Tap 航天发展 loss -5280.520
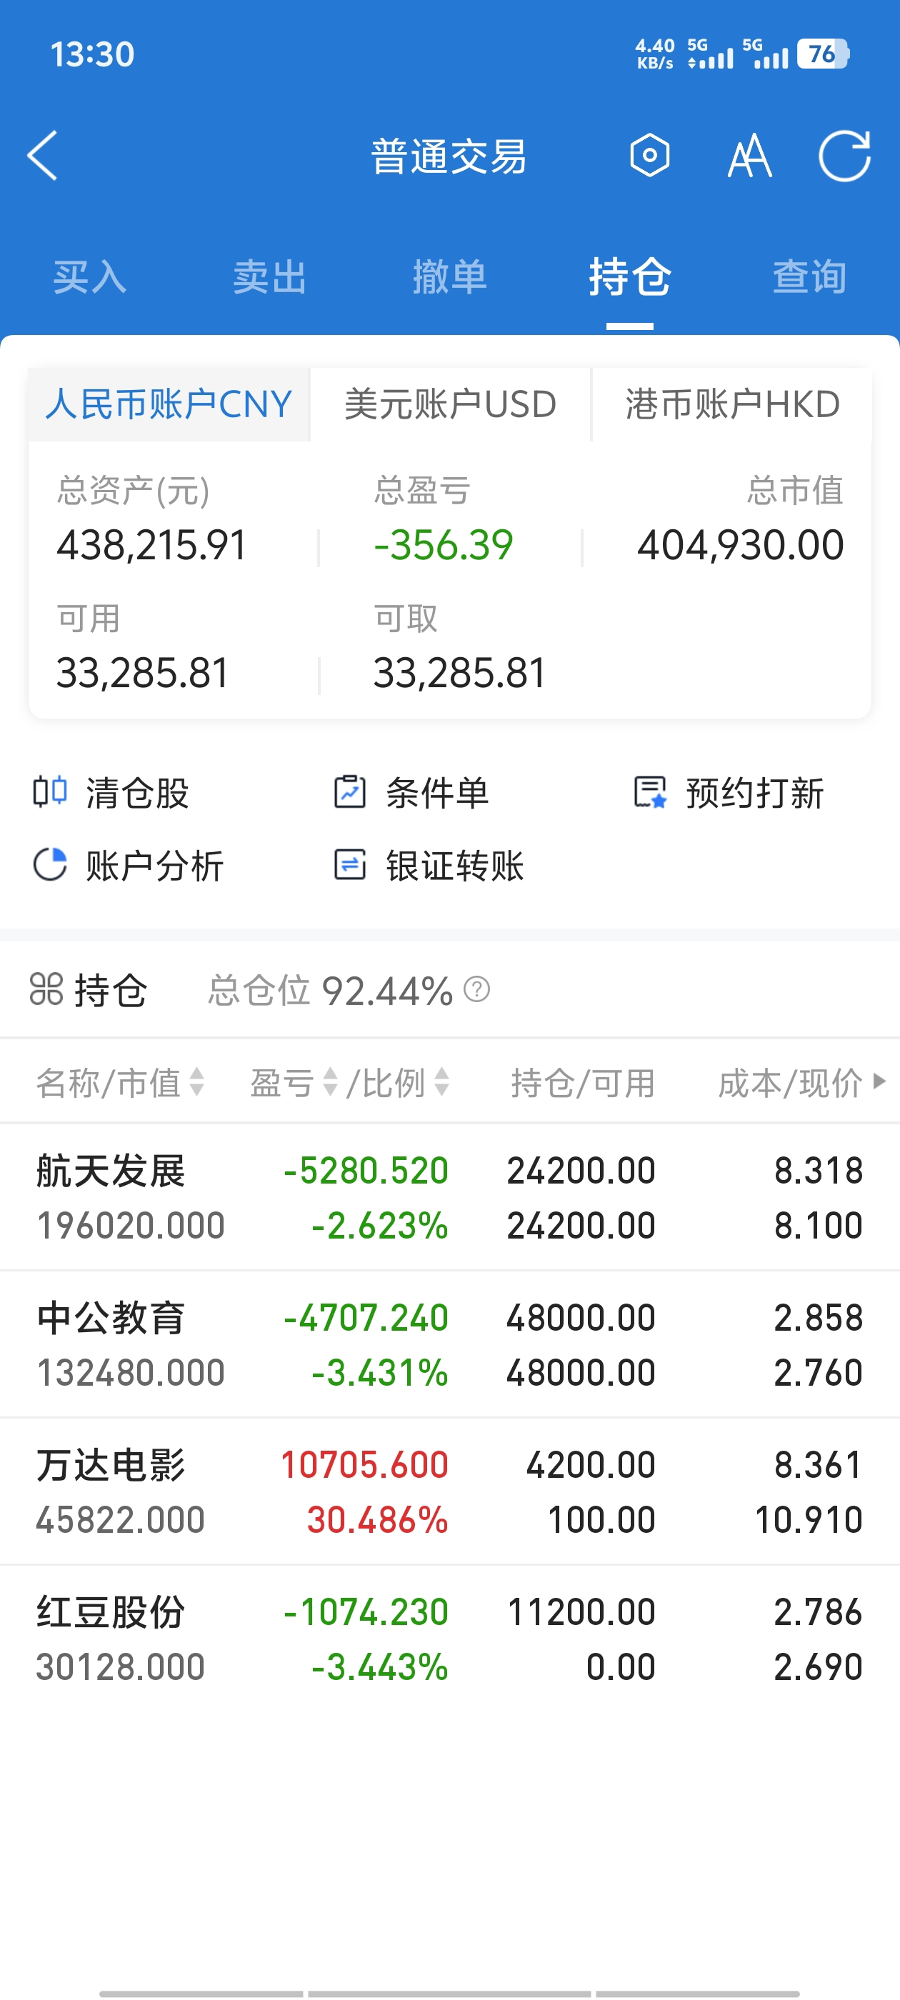Image resolution: width=900 pixels, height=2000 pixels. 366,1170
